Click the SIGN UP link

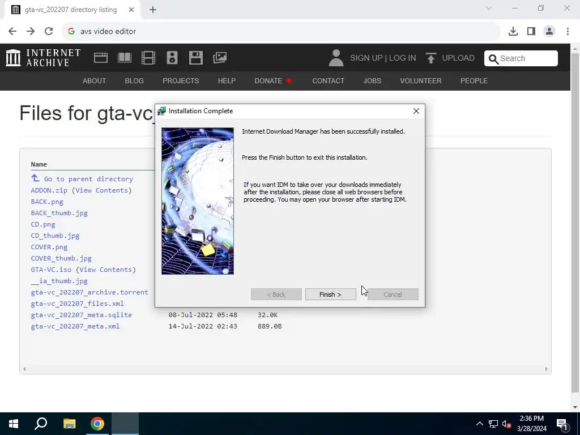[x=366, y=58]
